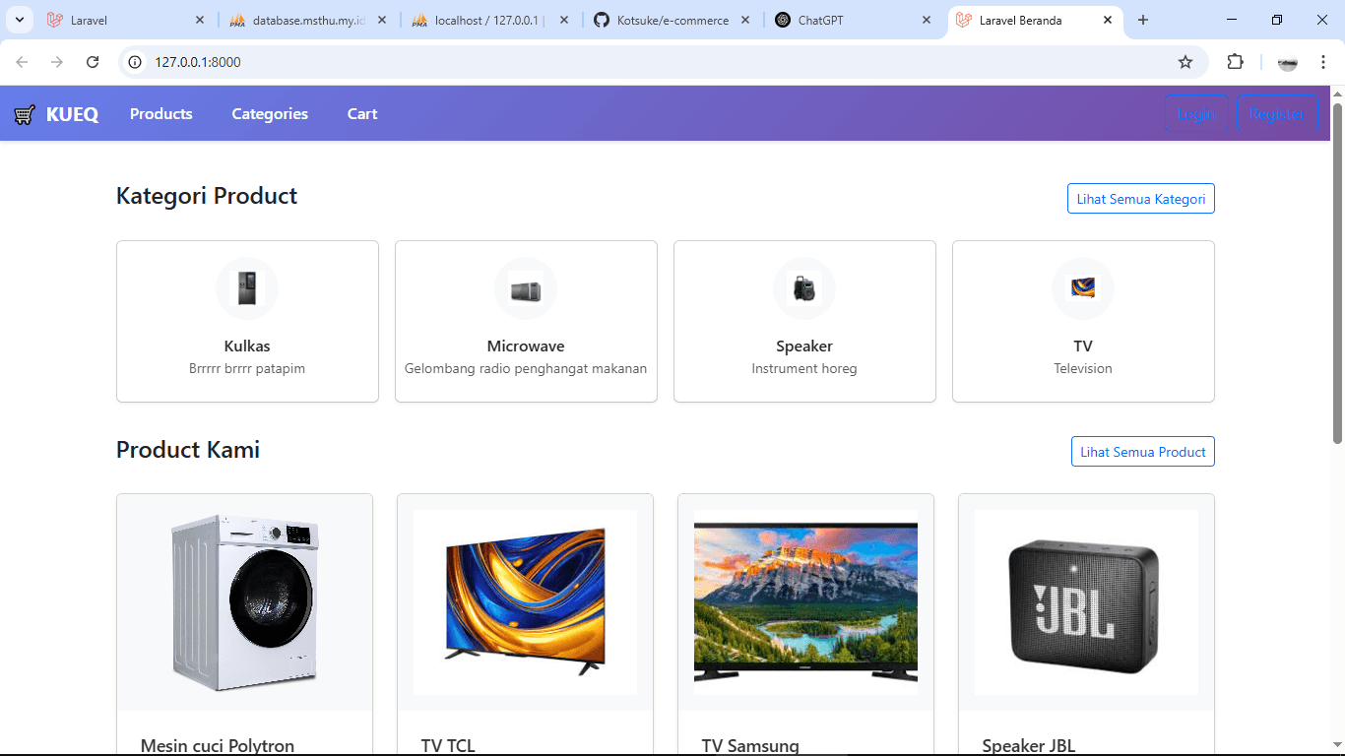Select the Speaker category title
1345x756 pixels.
pyautogui.click(x=804, y=346)
